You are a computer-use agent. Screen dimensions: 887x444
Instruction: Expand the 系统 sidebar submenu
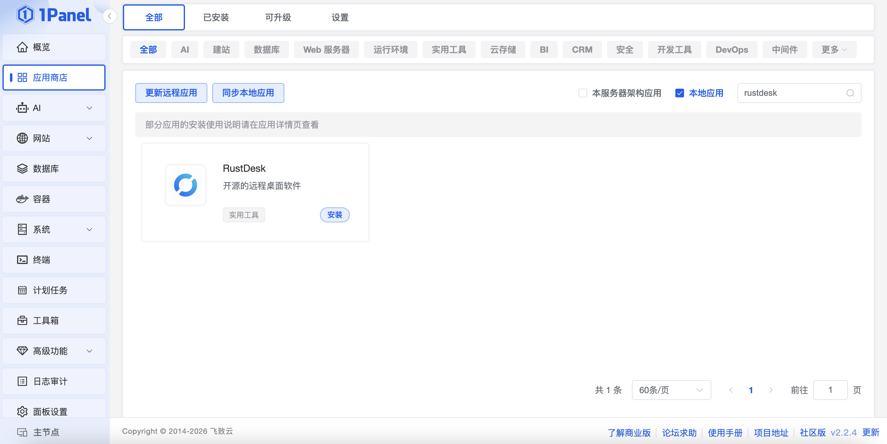[89, 229]
